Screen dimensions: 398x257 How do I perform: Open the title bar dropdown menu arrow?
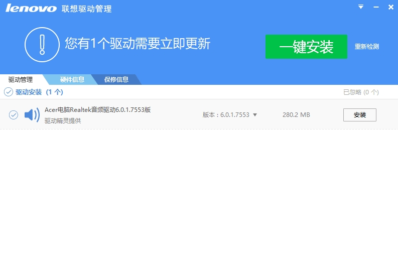pos(361,7)
